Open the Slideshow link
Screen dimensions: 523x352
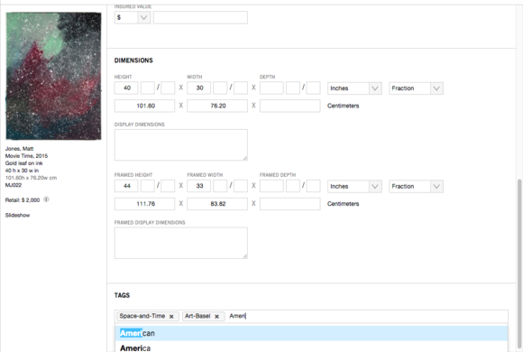(17, 216)
